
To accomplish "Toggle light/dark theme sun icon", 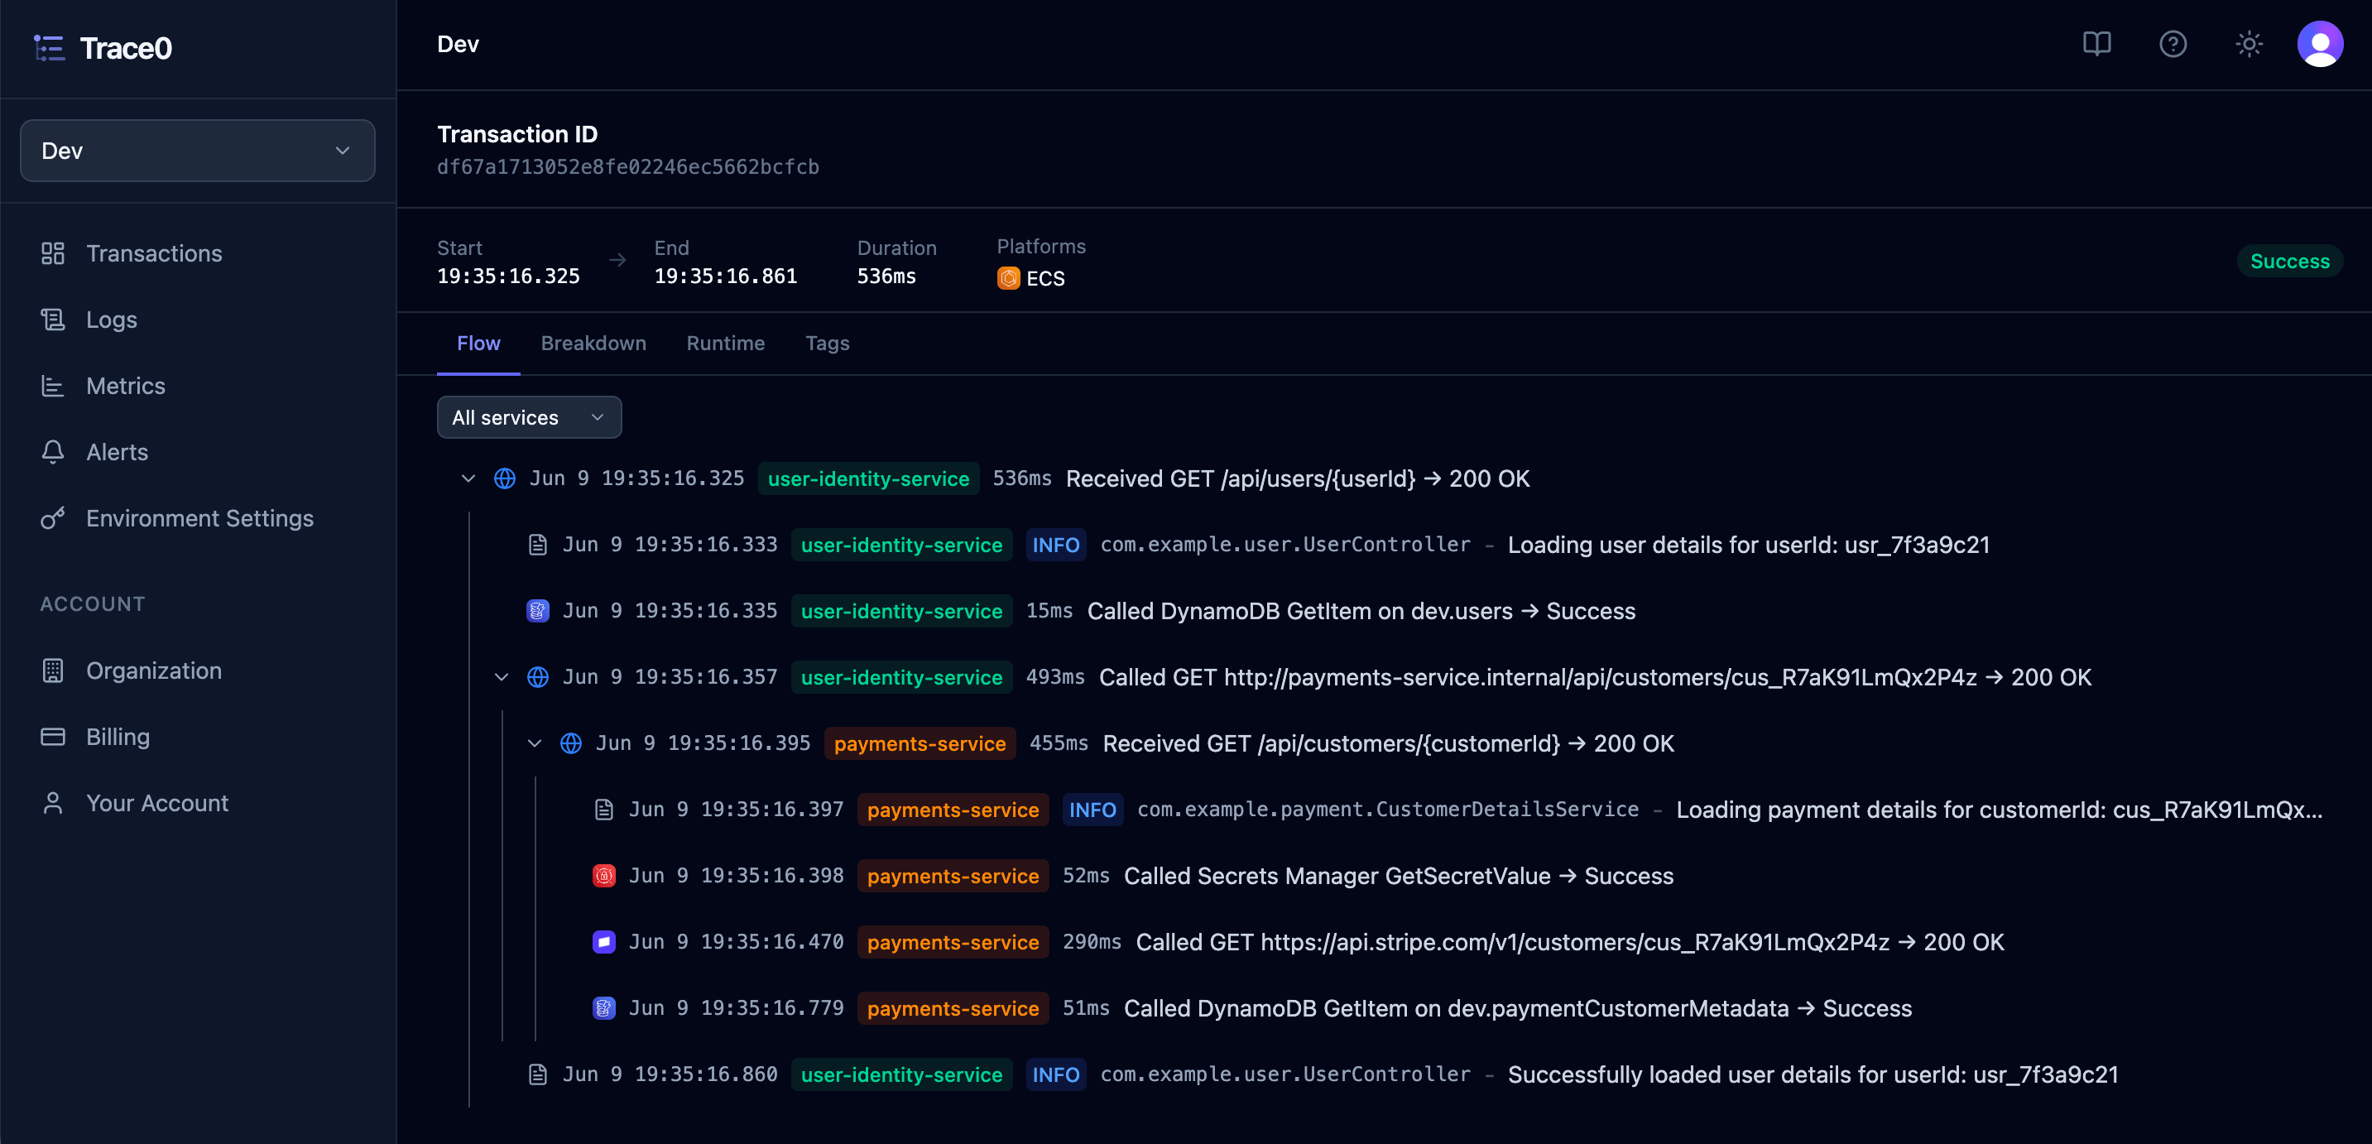I will 2250,44.
